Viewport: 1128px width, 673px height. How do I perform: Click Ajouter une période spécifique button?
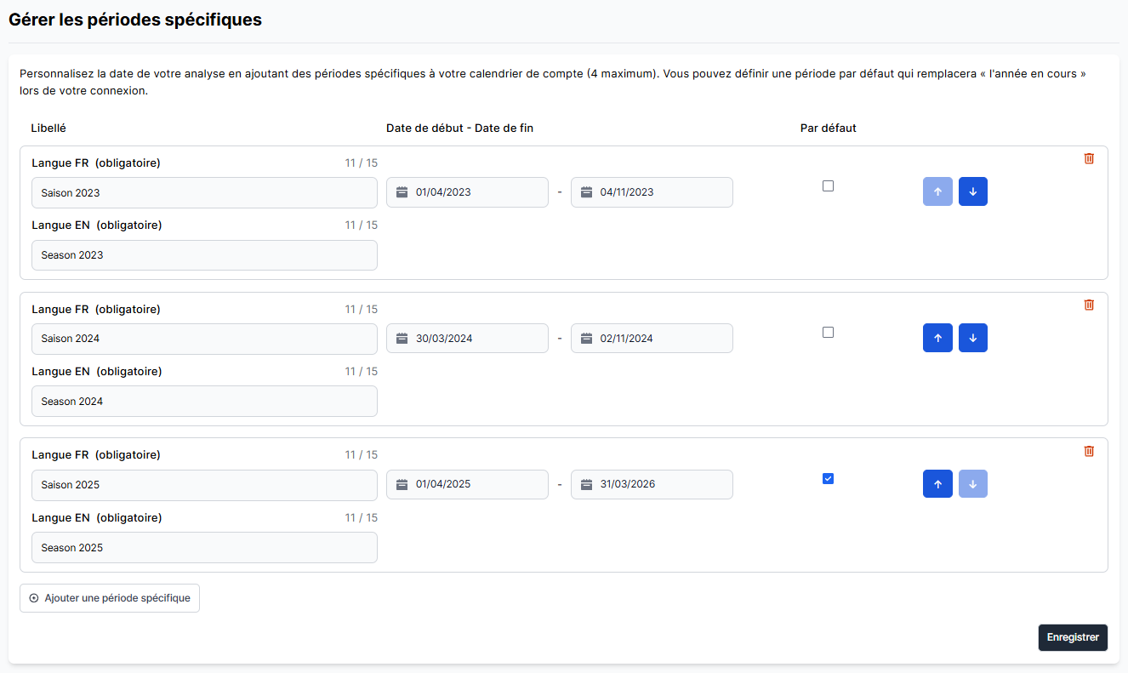[x=110, y=598]
